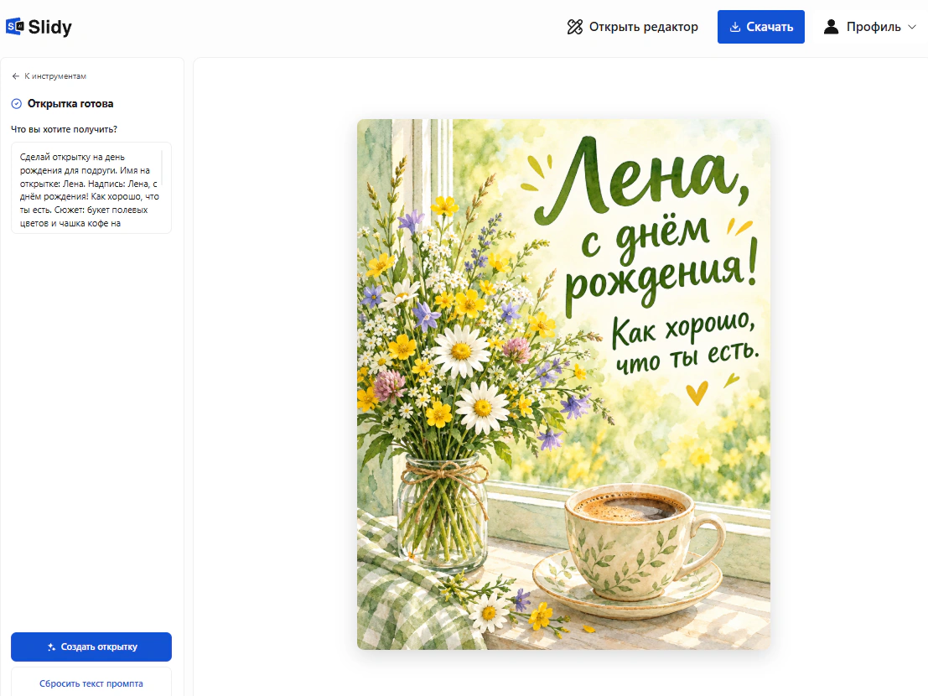
Task: Click the Что вы хотите получить? label
Action: (x=64, y=129)
